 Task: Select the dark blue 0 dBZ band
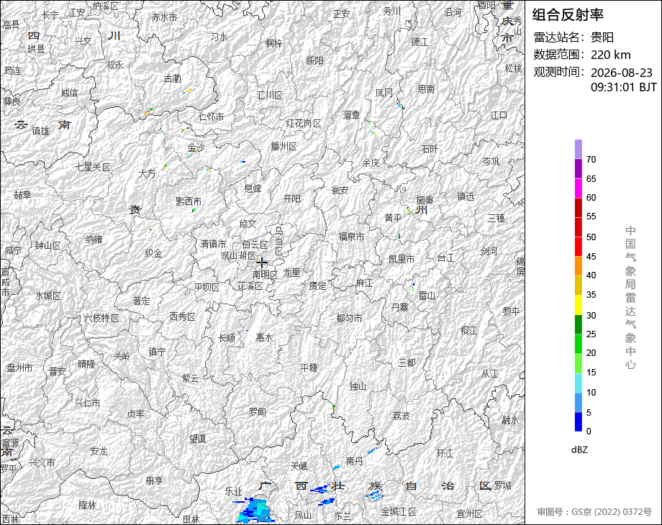pyautogui.click(x=579, y=421)
